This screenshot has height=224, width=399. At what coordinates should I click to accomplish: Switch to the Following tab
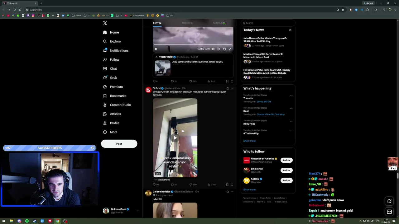tap(187, 23)
